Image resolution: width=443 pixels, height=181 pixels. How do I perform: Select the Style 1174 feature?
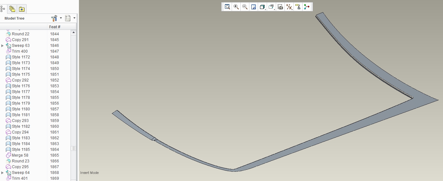pos(21,69)
